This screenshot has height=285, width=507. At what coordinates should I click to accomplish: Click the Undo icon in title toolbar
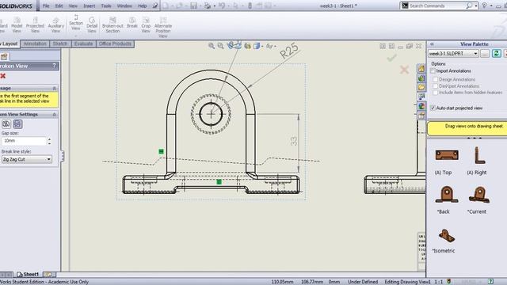coord(222,6)
